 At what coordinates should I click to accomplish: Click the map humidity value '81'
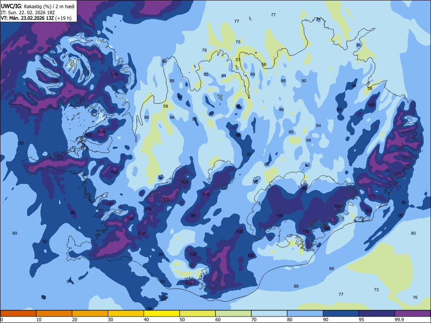pyautogui.click(x=319, y=19)
